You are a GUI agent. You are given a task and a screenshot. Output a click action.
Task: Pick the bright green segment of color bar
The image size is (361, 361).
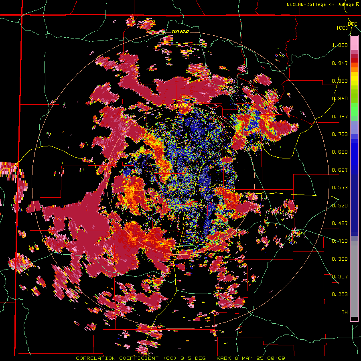click(354, 110)
